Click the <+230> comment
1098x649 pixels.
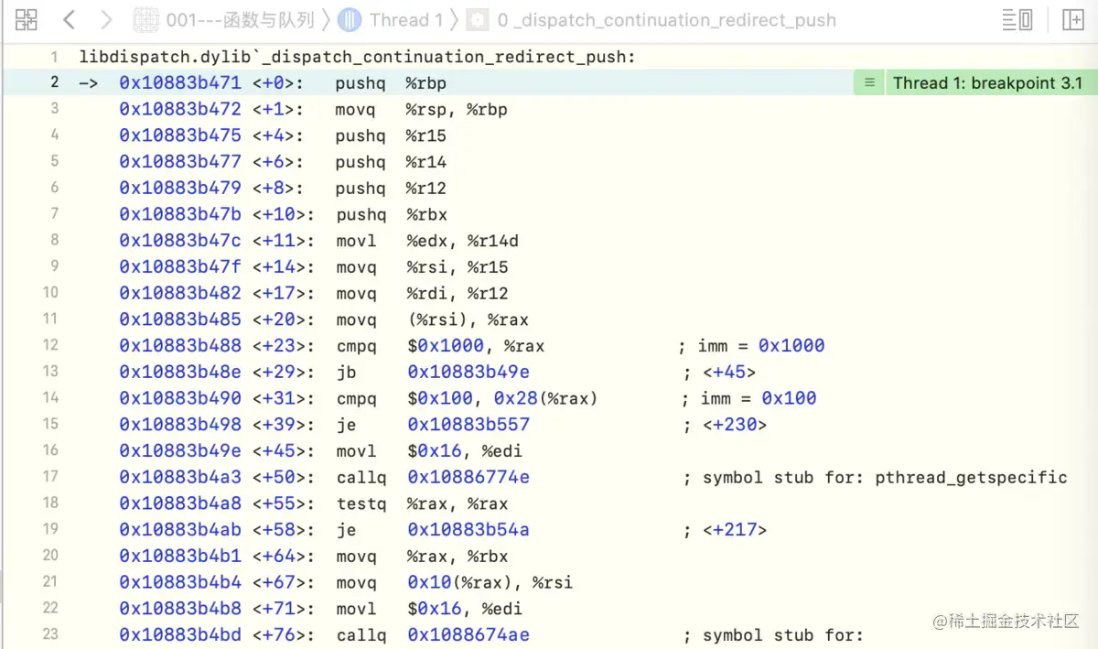[x=726, y=425]
